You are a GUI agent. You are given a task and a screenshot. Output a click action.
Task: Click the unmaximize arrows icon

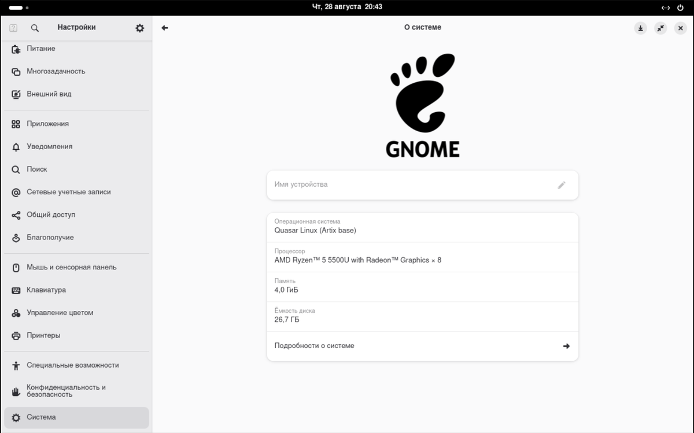coord(660,27)
